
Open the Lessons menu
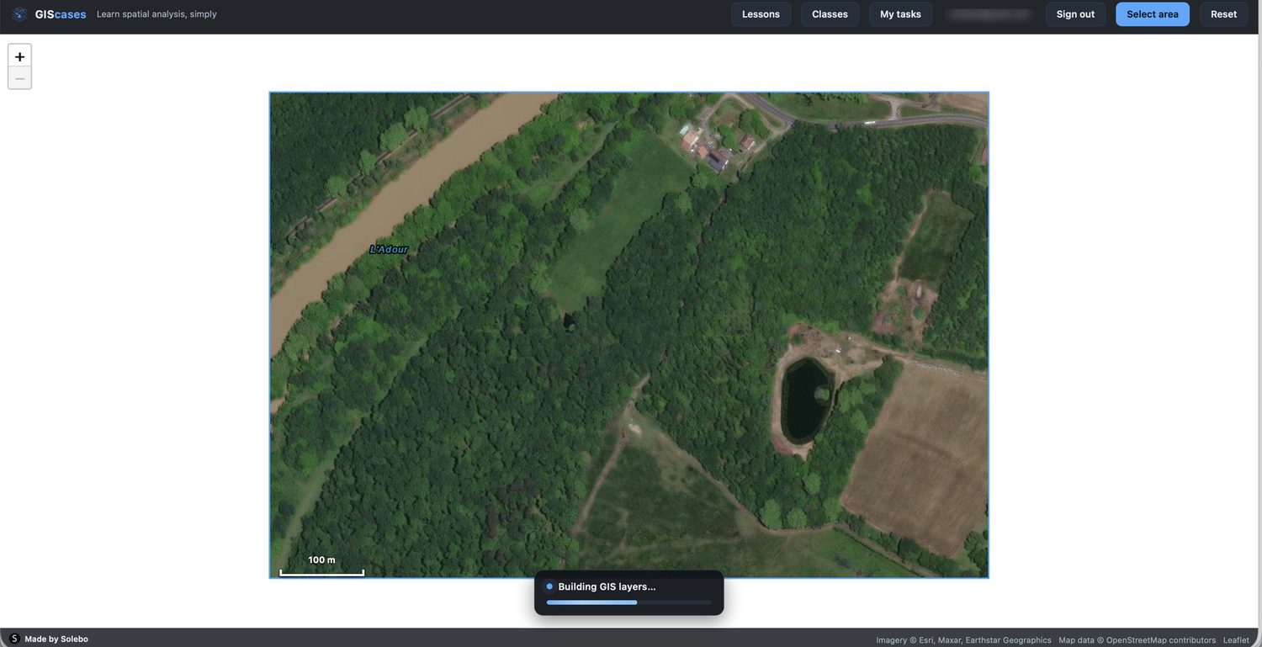click(x=761, y=14)
